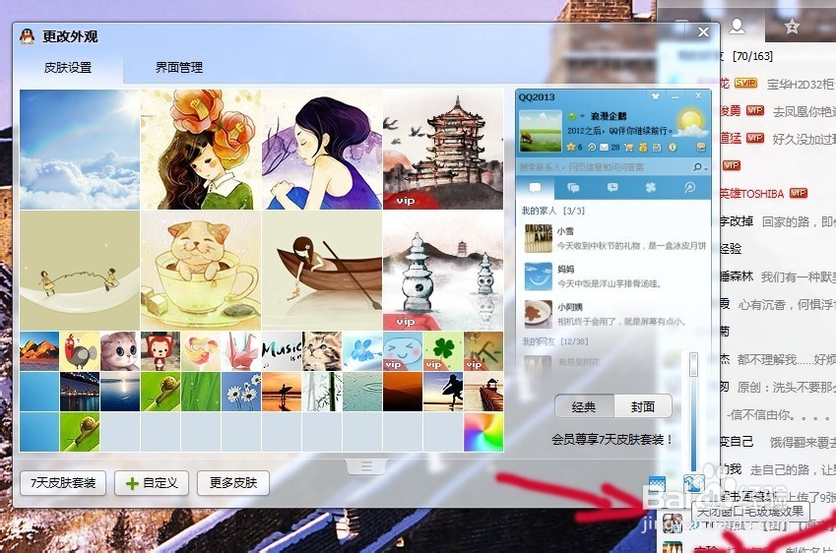Toggle the frosted glass effect icon
Screen dimensions: 836x553
click(x=693, y=484)
